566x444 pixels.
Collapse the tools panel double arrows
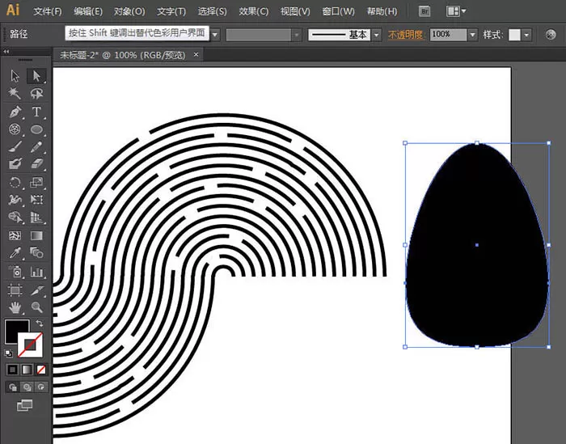click(6, 52)
